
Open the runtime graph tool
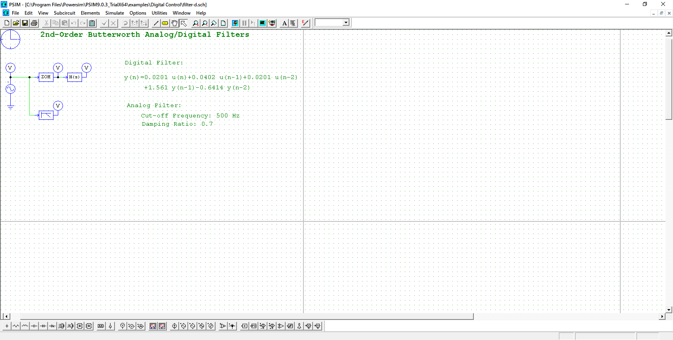[x=272, y=23]
